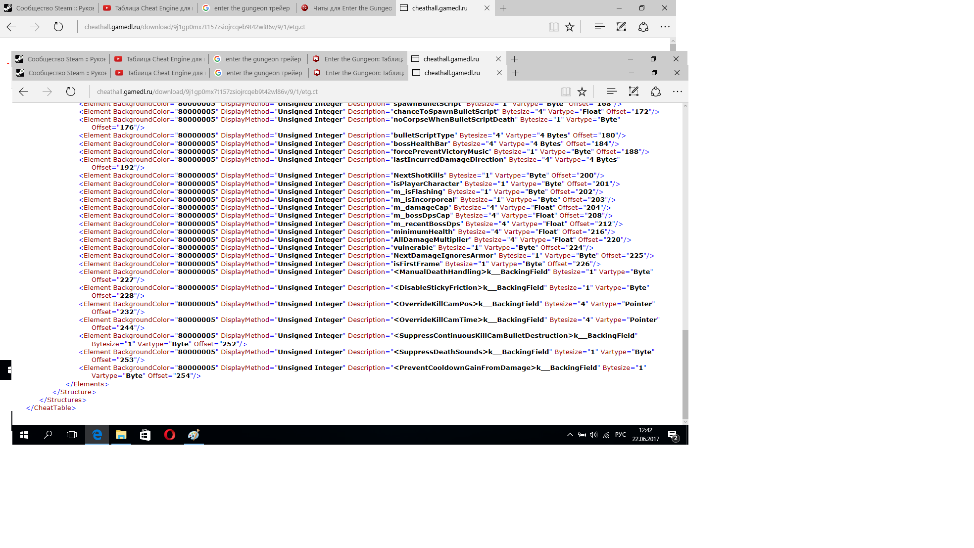Image resolution: width=974 pixels, height=548 pixels.
Task: Expand the hidden system tray icons chevron
Action: click(570, 435)
